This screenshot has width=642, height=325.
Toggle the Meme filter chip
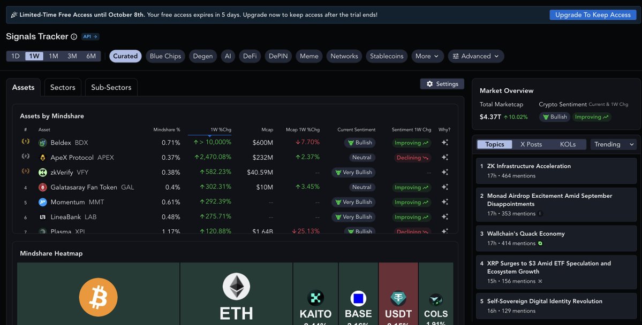pyautogui.click(x=309, y=56)
